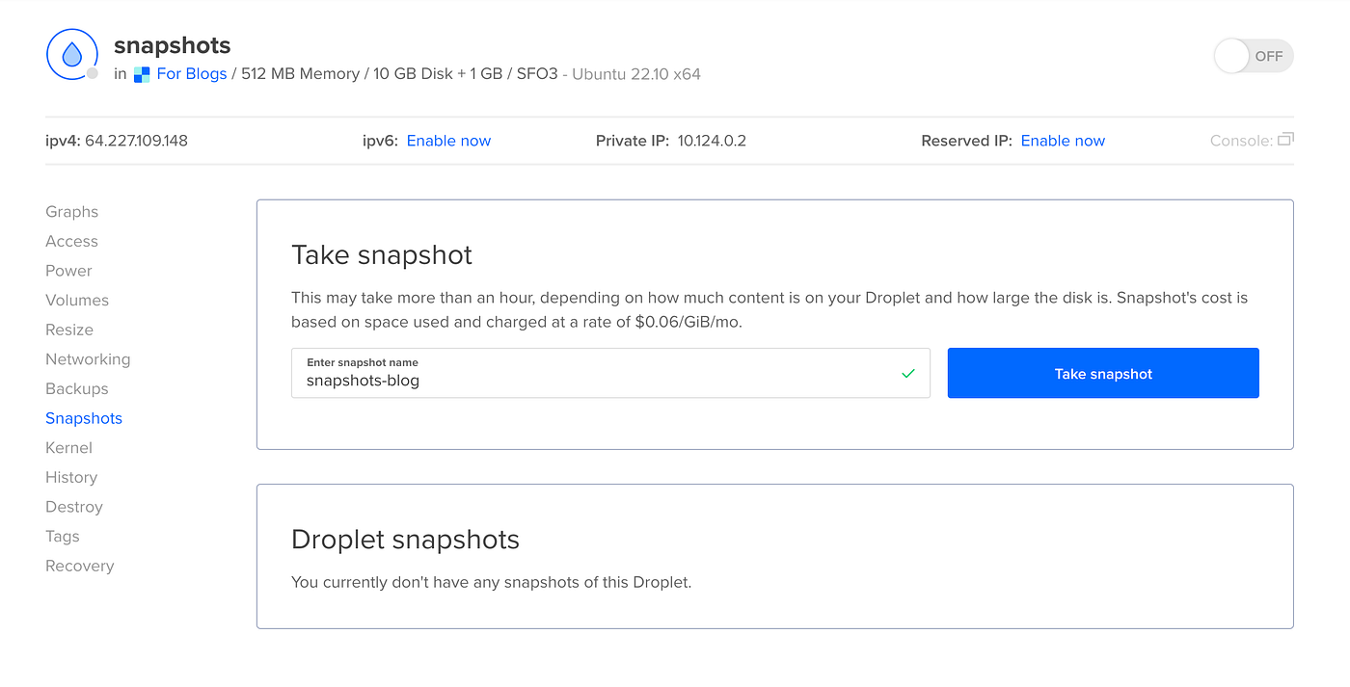This screenshot has height=687, width=1350.
Task: Open the Volumes sidebar item
Action: click(x=77, y=301)
